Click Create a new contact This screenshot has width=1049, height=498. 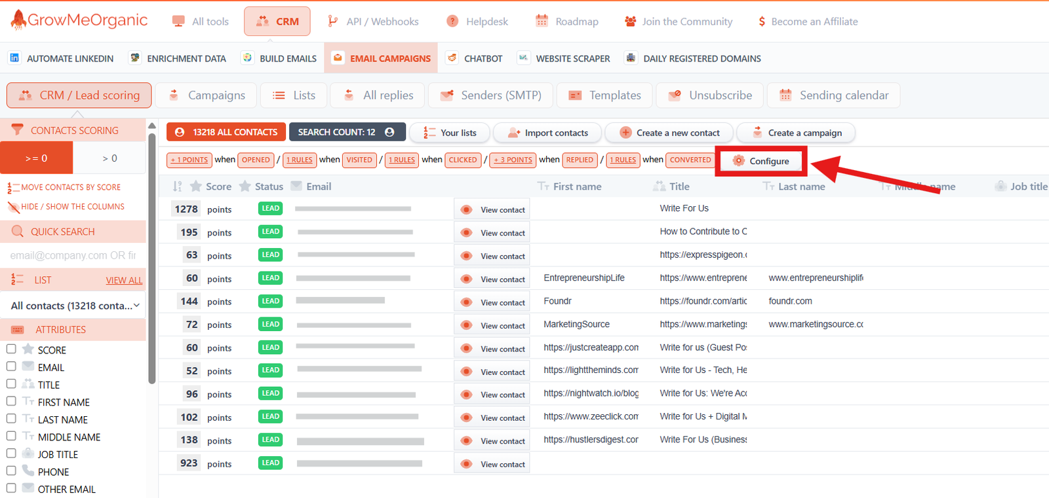coord(669,133)
